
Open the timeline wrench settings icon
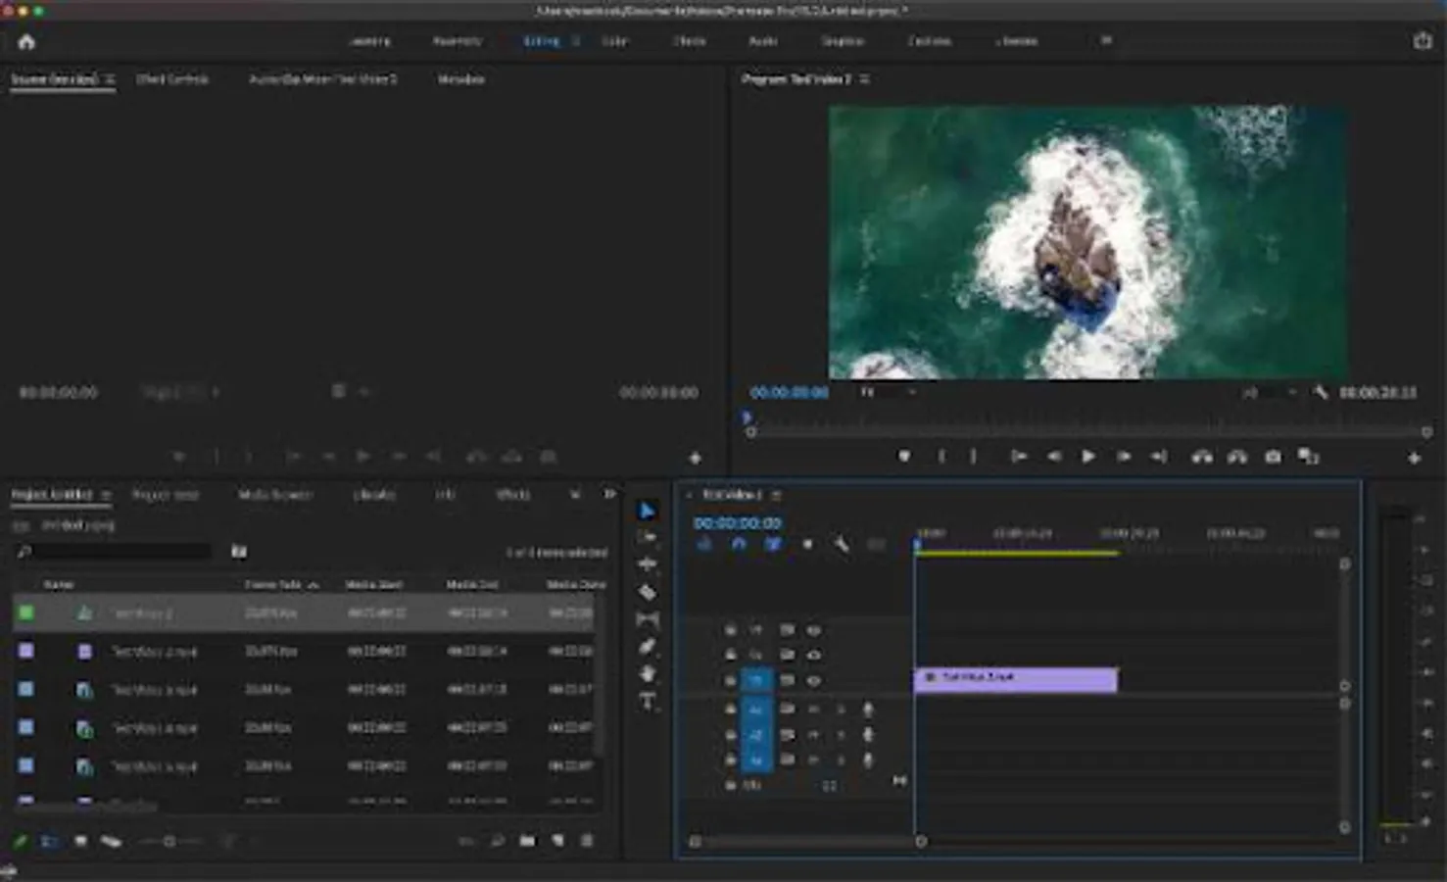[x=841, y=544]
